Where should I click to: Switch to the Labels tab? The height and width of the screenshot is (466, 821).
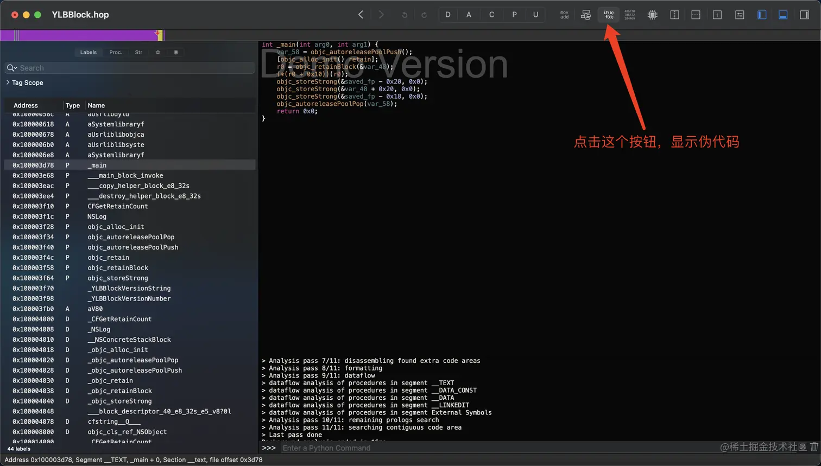(x=89, y=53)
